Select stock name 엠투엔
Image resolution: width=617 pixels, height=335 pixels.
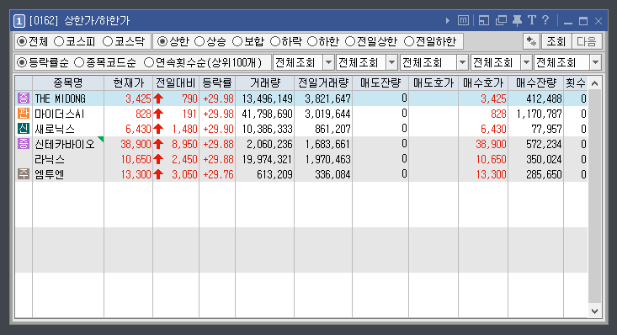coord(50,174)
